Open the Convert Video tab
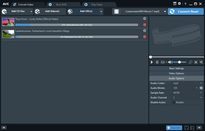Viewport: 205px width, 131px height. tap(26, 5)
